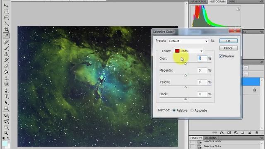Delete layer with trash icon

point(257,132)
